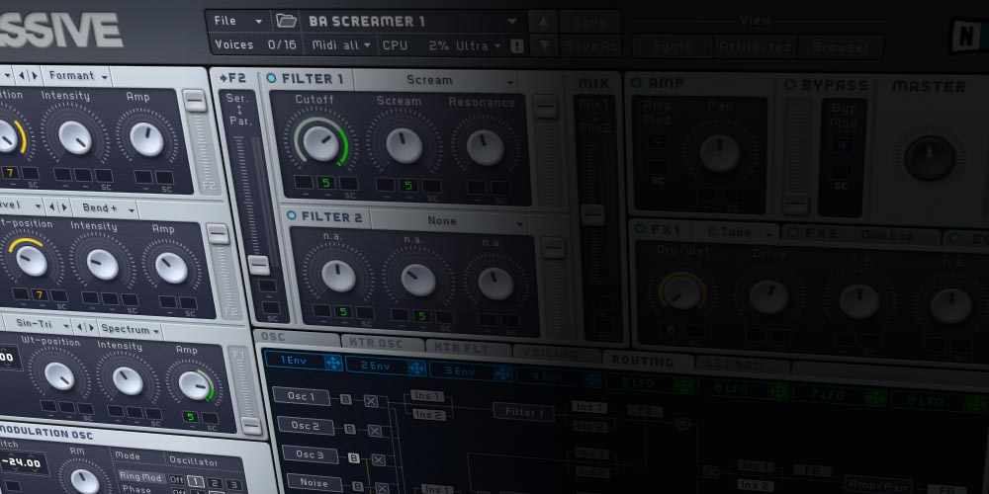This screenshot has width=989, height=494.
Task: Click the yellow 7 modulation slot under Bend+
Action: click(x=40, y=294)
